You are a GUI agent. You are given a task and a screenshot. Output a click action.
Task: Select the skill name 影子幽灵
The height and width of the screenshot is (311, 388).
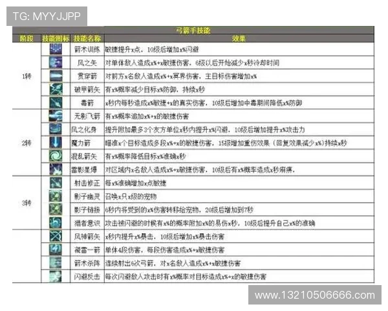coord(87,197)
